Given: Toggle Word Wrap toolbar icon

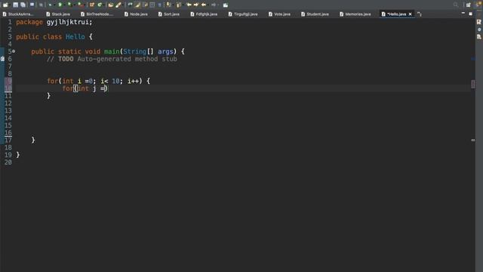Looking at the screenshot, I should click(x=145, y=5).
